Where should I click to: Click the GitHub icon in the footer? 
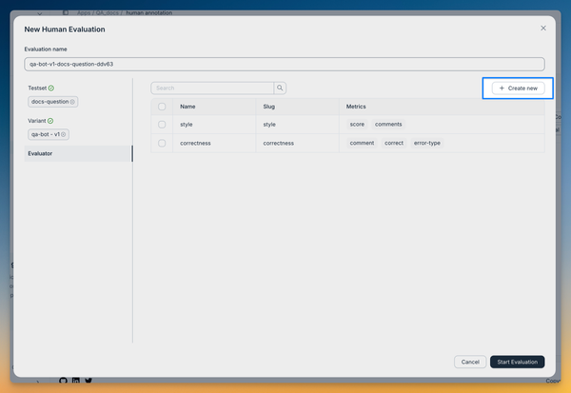coord(64,381)
